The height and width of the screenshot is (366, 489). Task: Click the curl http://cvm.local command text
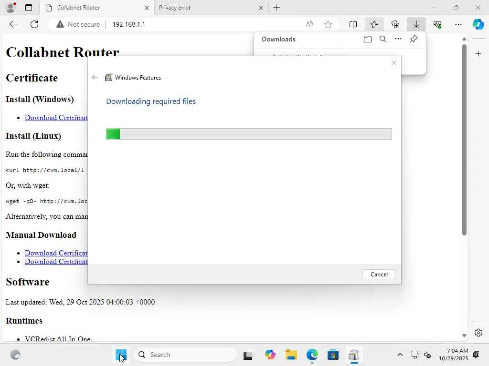(45, 170)
